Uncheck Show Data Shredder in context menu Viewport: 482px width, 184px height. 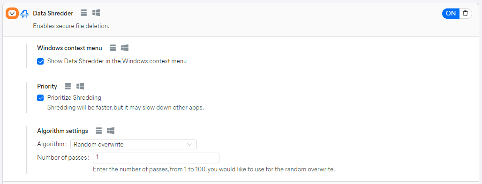[x=40, y=61]
